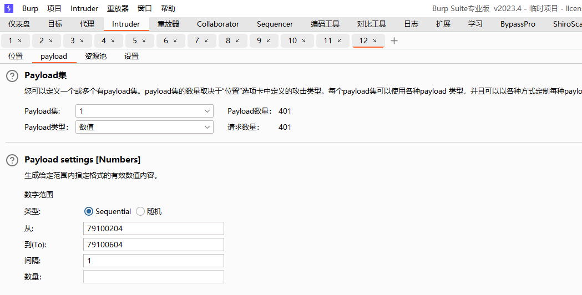Switch to 仪表盘 tab
This screenshot has height=295, width=582.
(x=19, y=24)
